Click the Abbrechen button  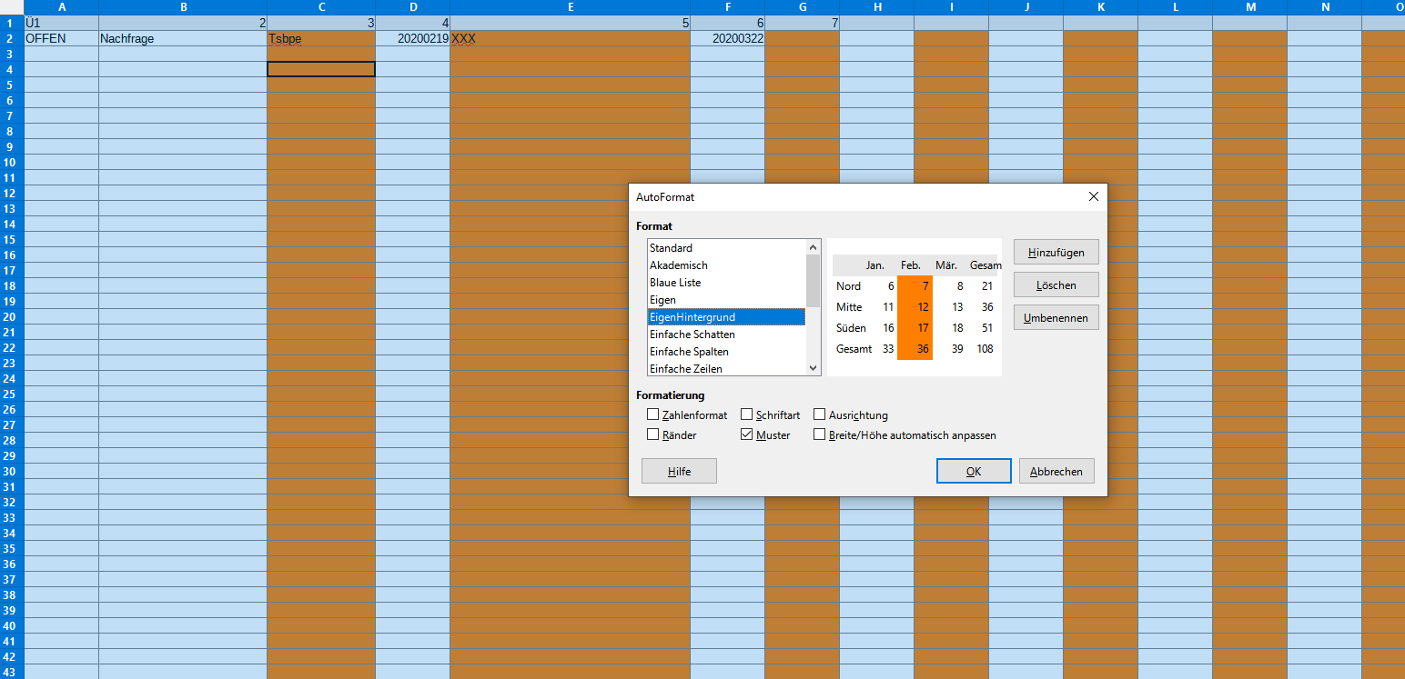tap(1056, 471)
